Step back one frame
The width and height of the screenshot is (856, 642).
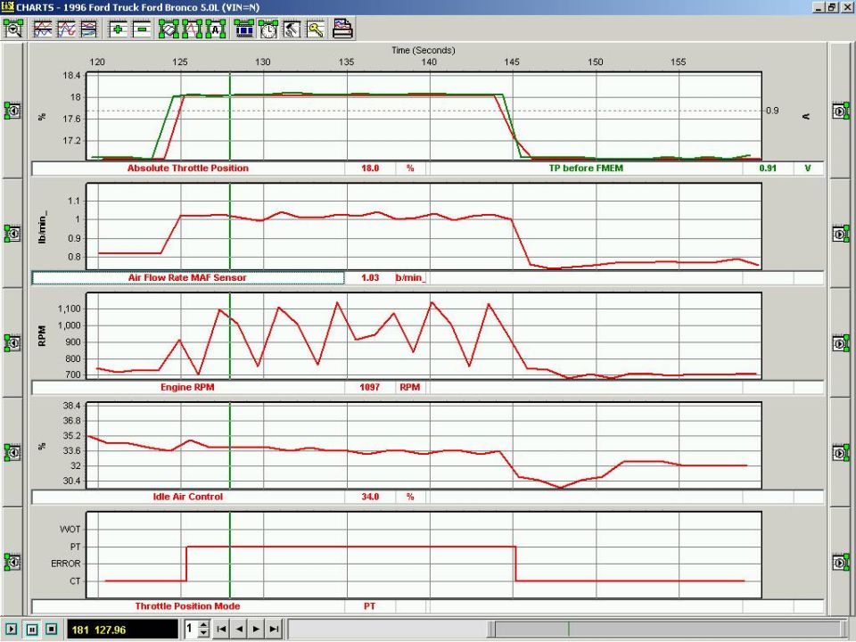239,629
